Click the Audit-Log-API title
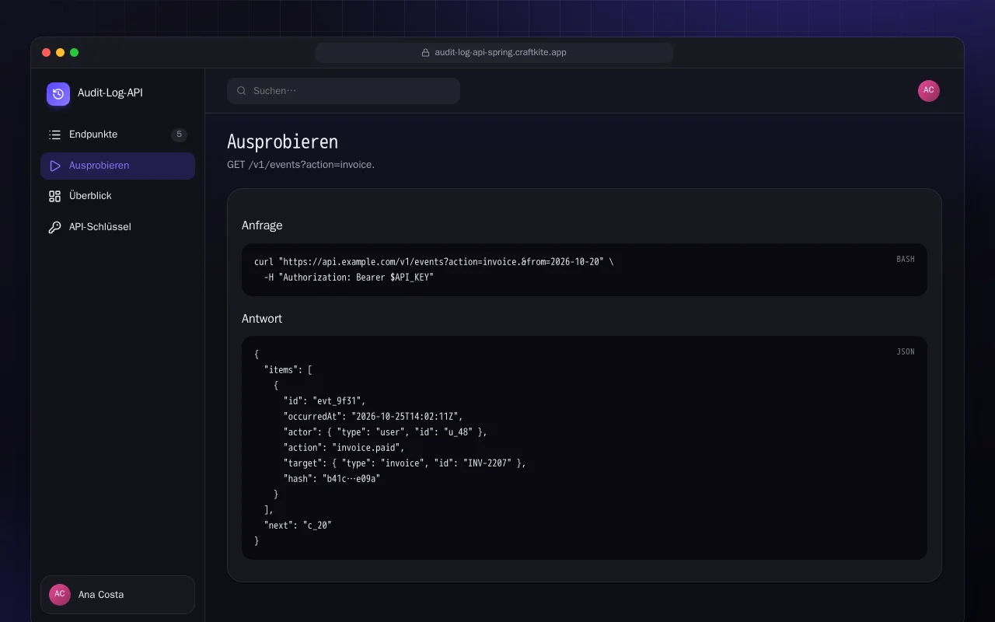 pyautogui.click(x=110, y=93)
